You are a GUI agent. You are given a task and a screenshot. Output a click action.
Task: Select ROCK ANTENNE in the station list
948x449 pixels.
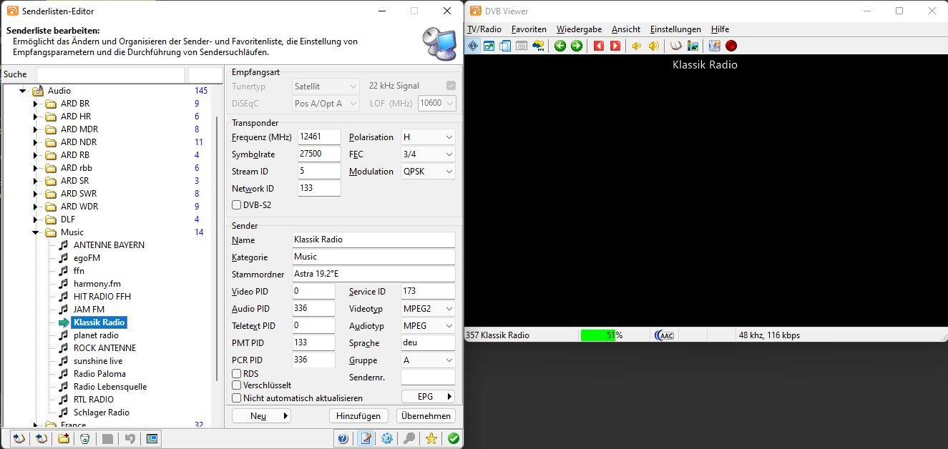point(104,348)
